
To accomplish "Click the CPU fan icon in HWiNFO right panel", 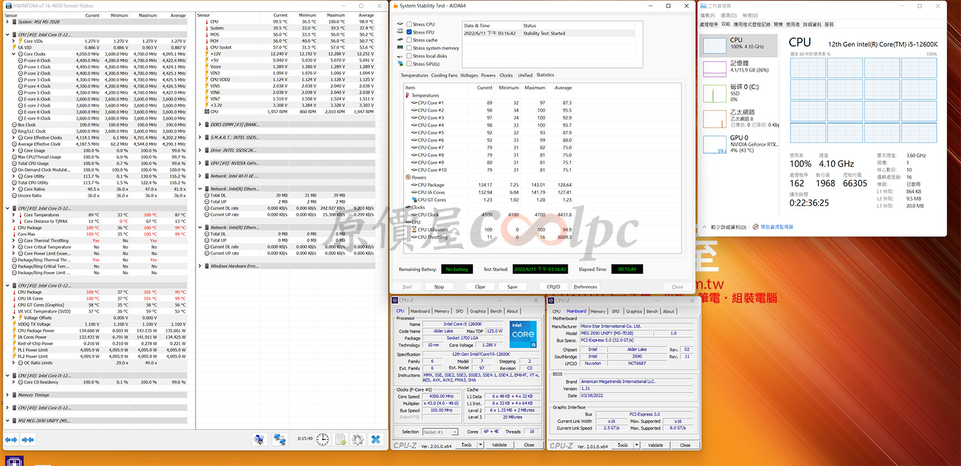I will point(206,112).
